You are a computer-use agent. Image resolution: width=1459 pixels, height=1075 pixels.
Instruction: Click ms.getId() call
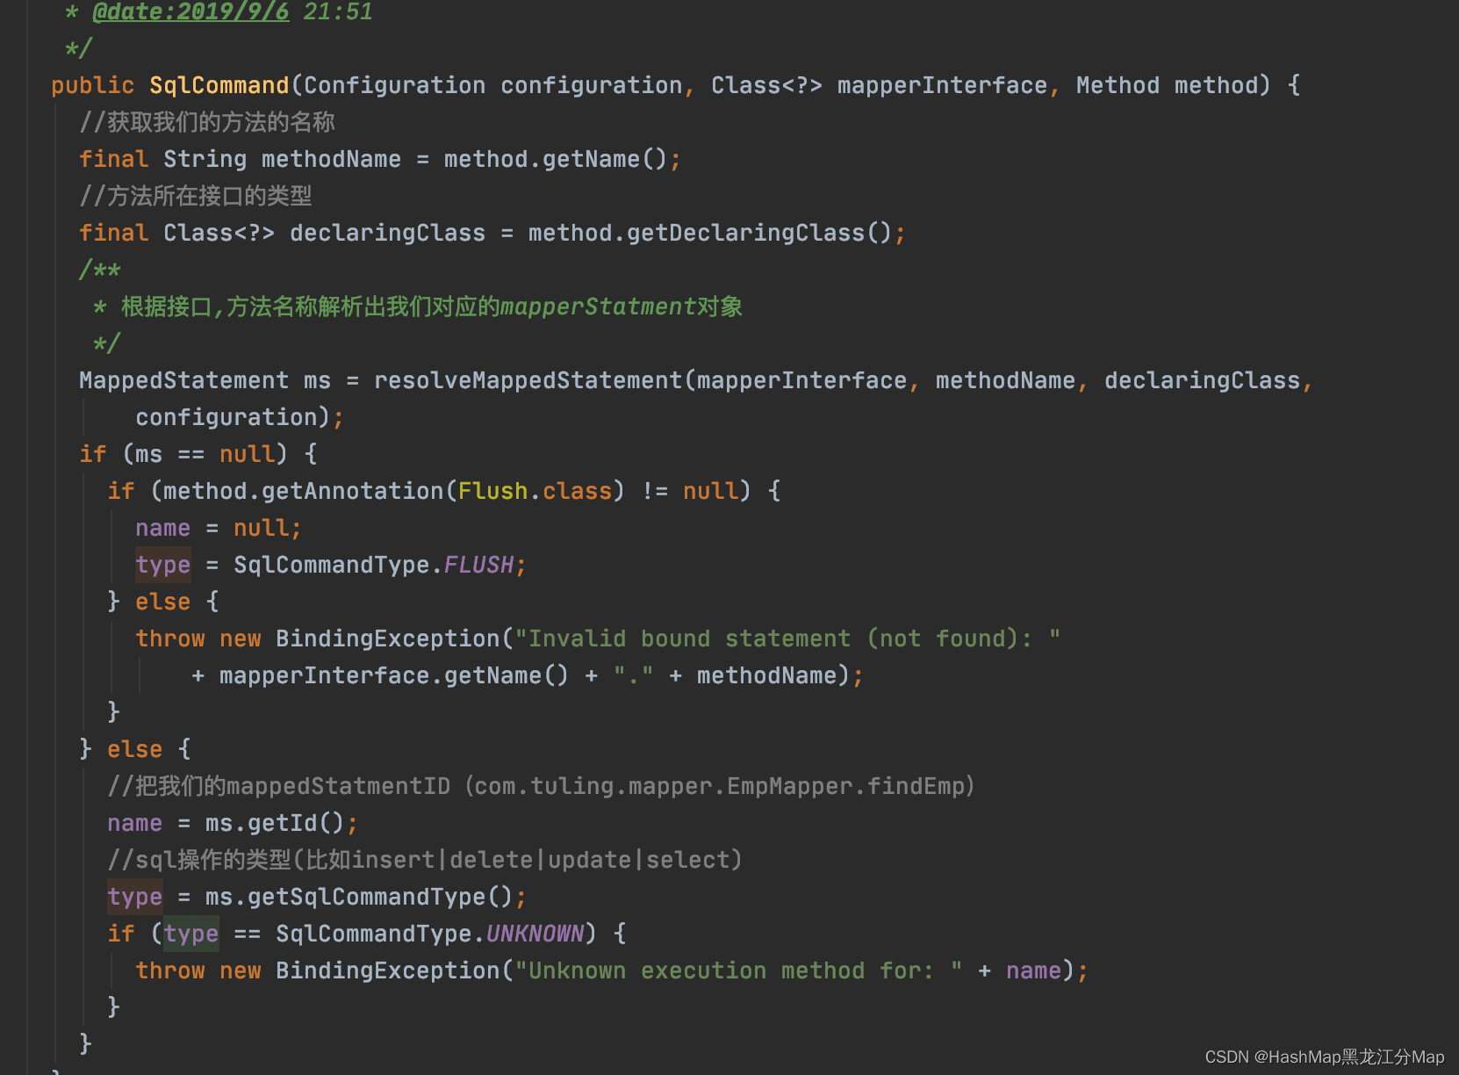pos(275,823)
